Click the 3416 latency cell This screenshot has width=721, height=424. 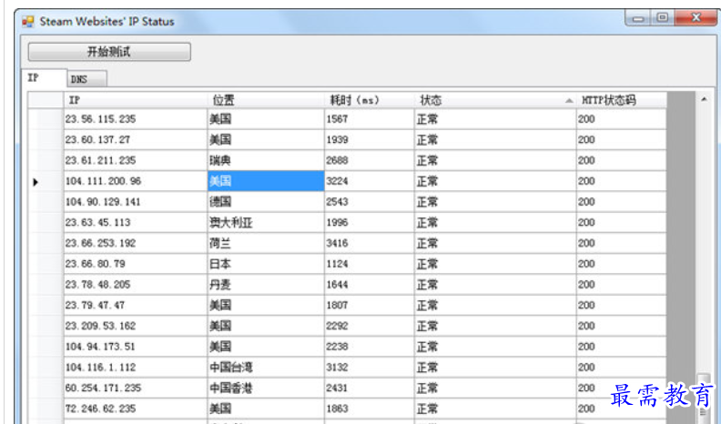tap(370, 243)
